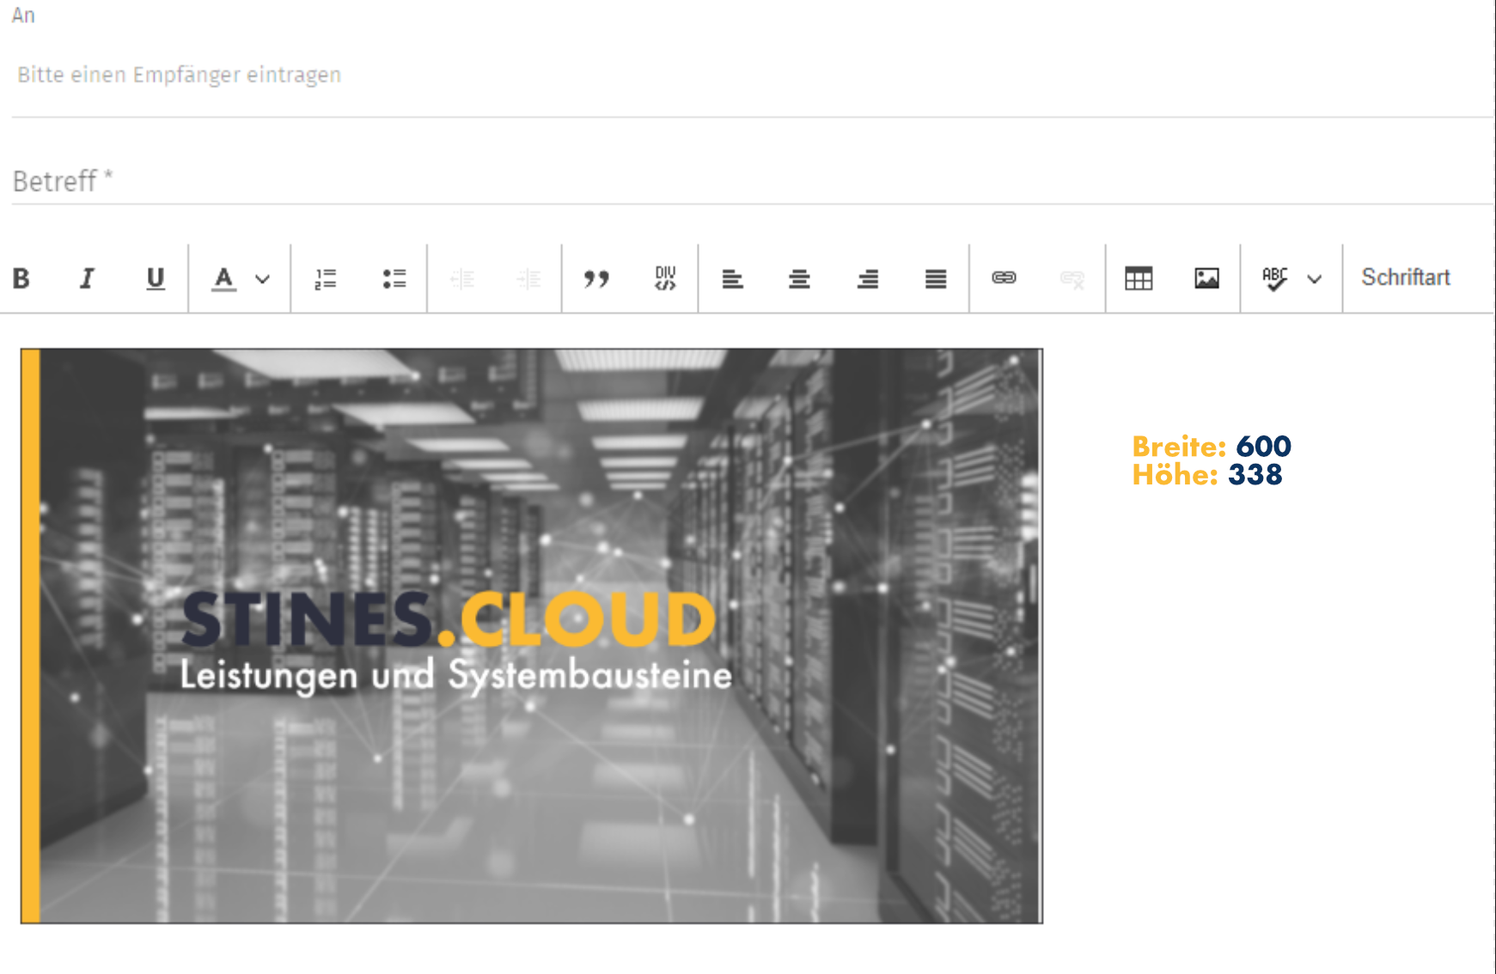Viewport: 1496px width, 974px height.
Task: Toggle underline text formatting
Action: tap(155, 278)
